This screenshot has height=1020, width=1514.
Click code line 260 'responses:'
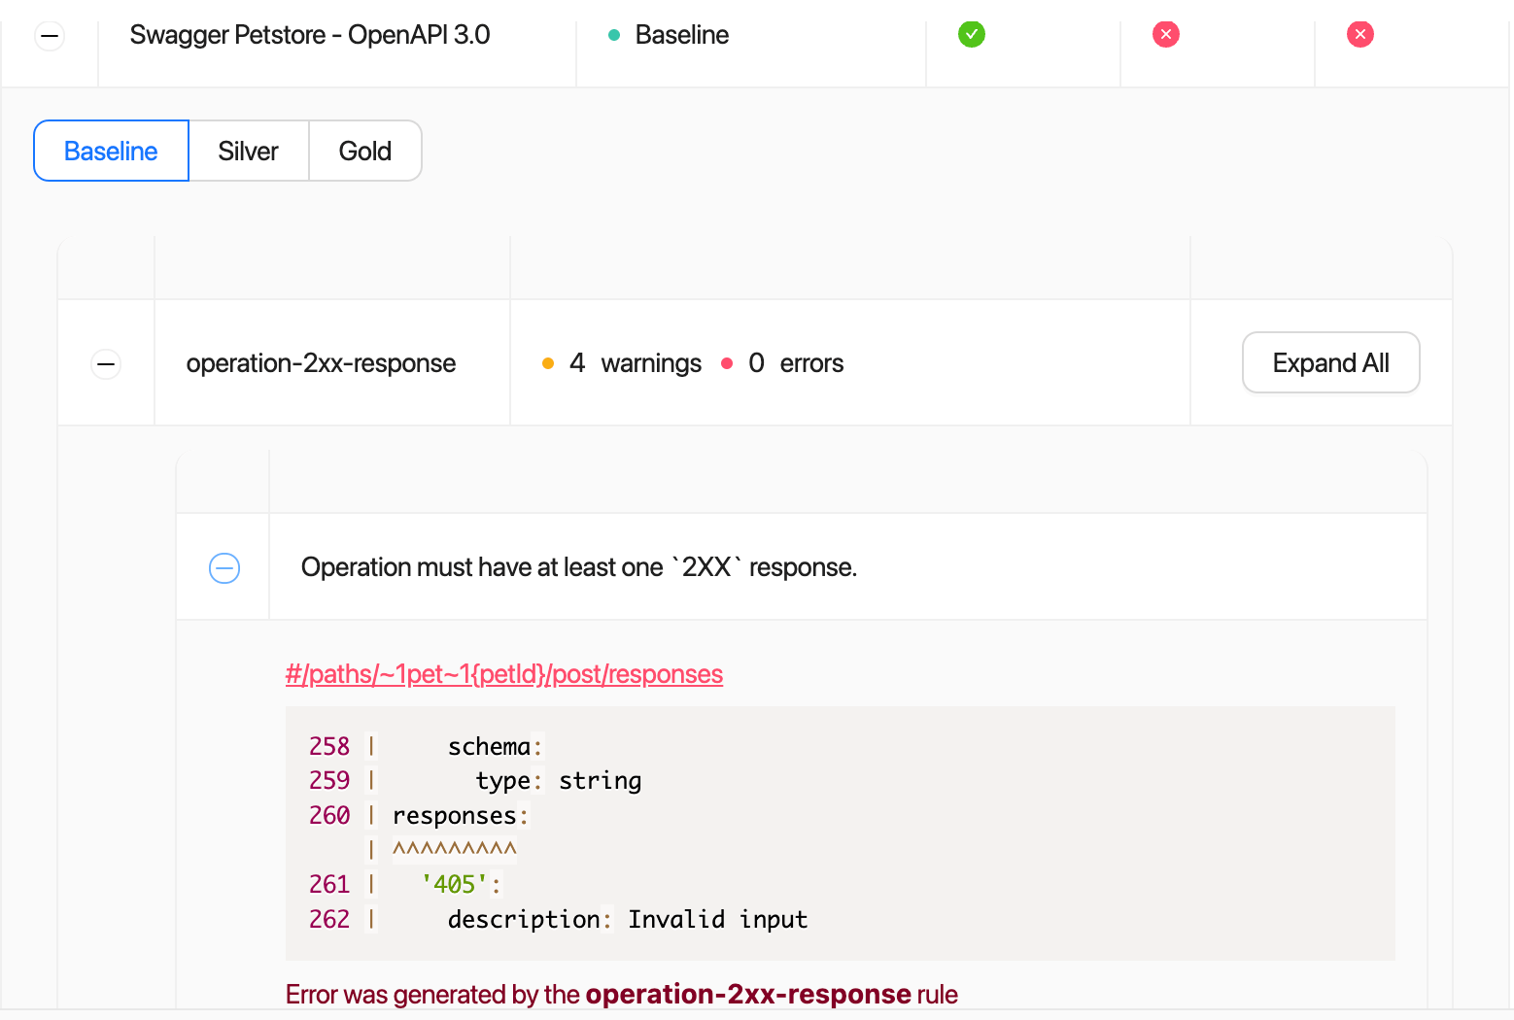tap(419, 815)
